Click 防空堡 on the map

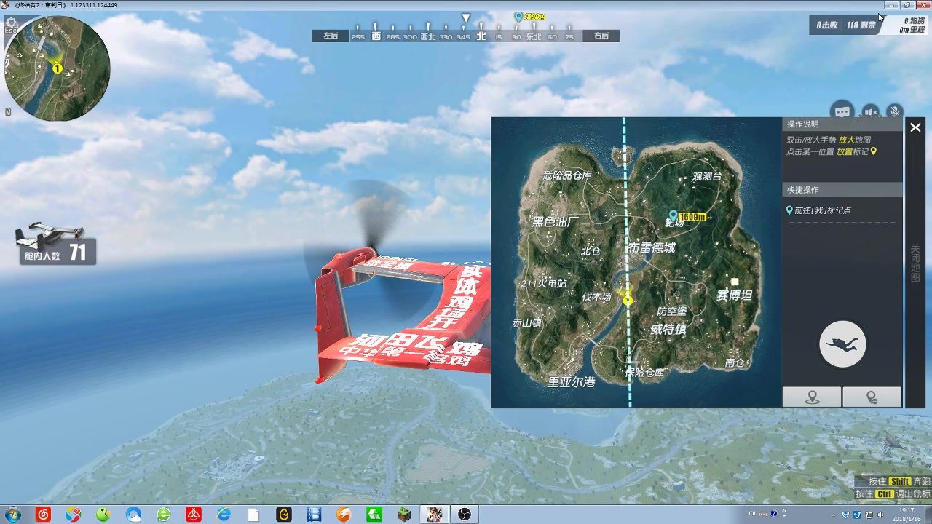[x=671, y=311]
